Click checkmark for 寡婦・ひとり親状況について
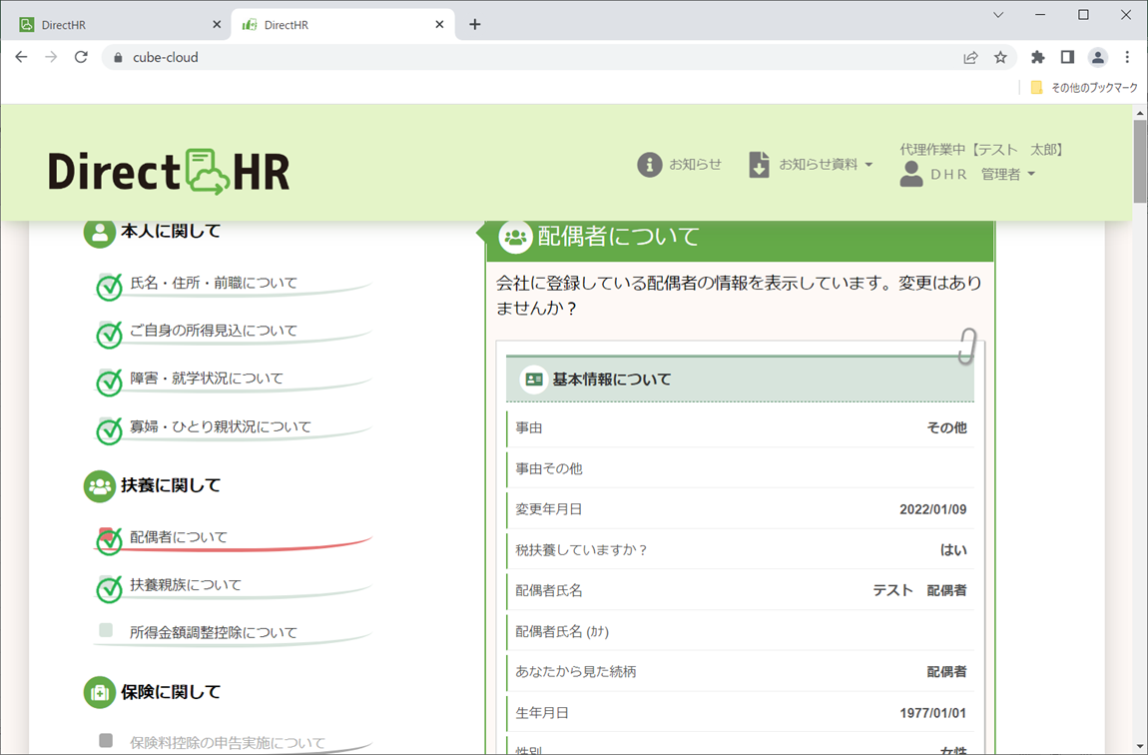 (109, 430)
